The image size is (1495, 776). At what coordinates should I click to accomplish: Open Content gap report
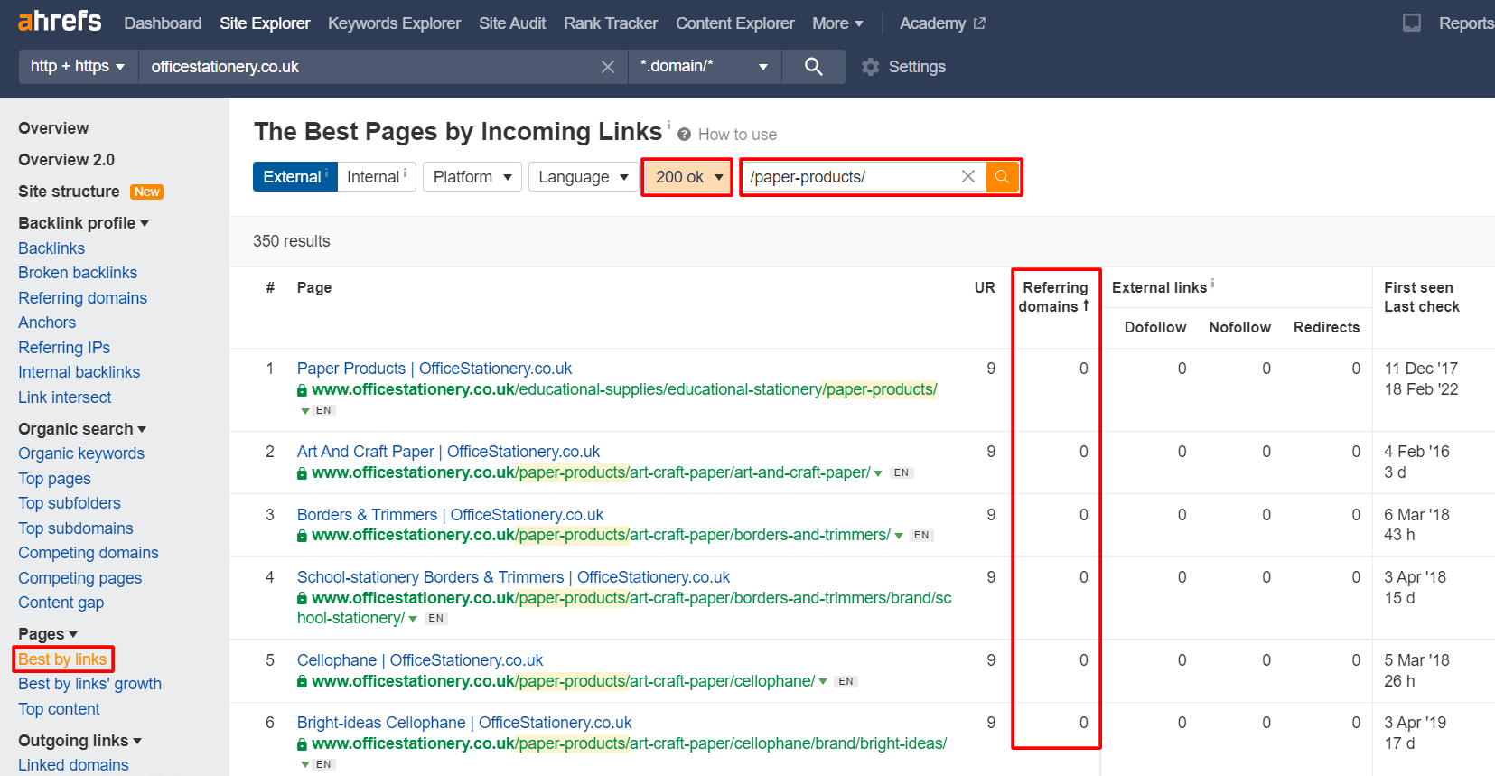click(61, 603)
